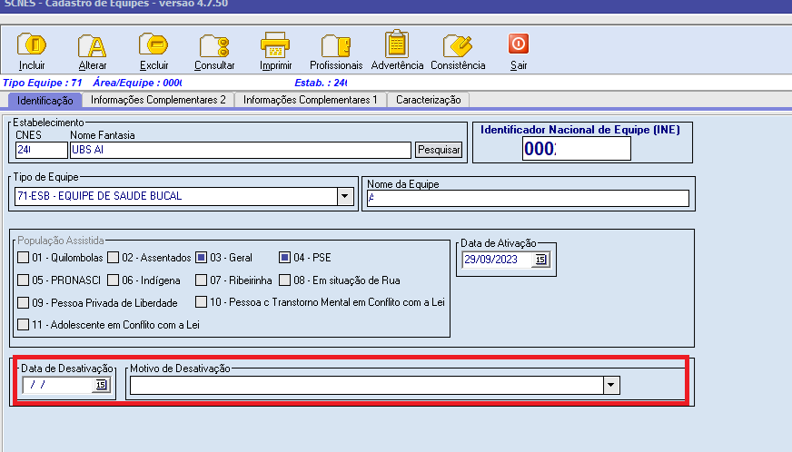Open calendar picker for Data de Ativação
This screenshot has width=792, height=452.
pos(540,260)
